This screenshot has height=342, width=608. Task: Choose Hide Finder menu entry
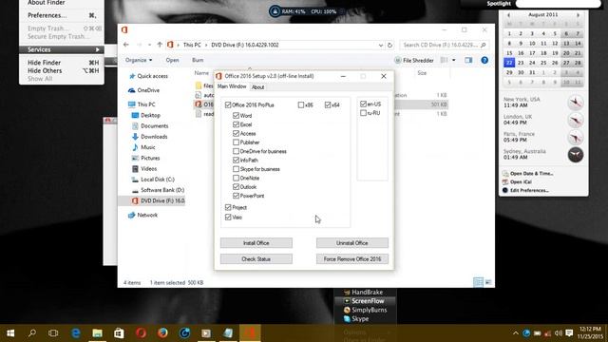(x=61, y=63)
